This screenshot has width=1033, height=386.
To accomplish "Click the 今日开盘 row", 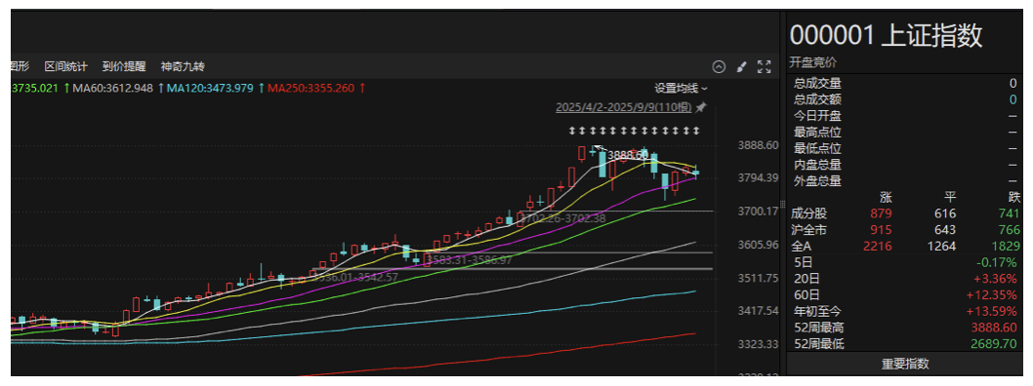I will pos(905,116).
